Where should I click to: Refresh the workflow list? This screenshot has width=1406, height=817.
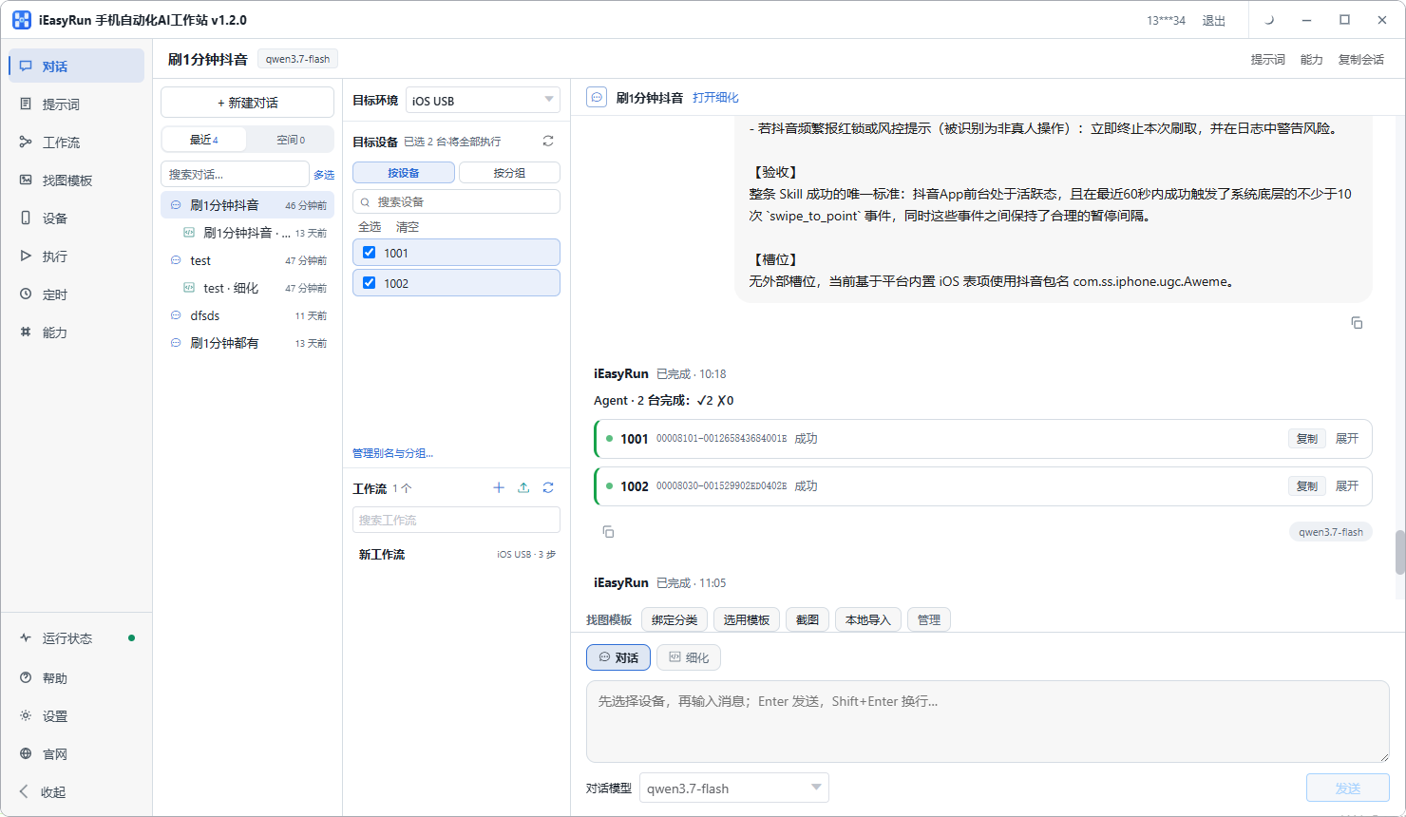point(548,487)
